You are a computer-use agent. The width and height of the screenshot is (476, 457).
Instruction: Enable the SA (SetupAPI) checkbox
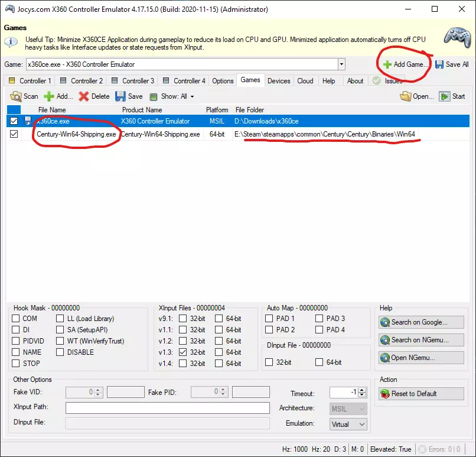[60, 330]
